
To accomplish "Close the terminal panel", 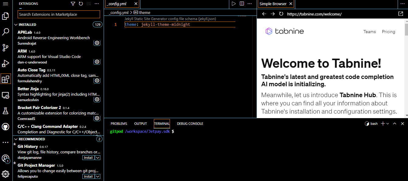I will 403,124.
